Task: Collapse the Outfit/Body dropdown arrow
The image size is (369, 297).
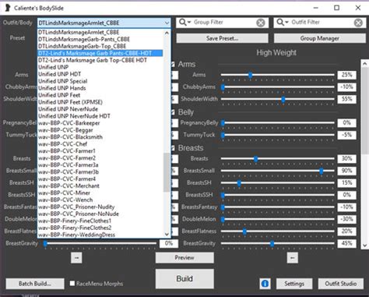Action: [x=167, y=23]
